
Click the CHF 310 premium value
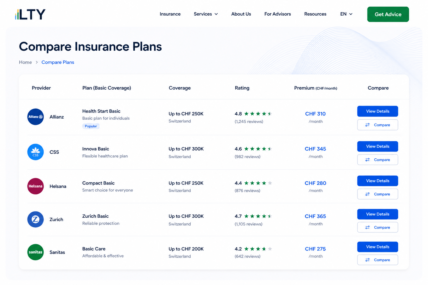[x=315, y=114]
